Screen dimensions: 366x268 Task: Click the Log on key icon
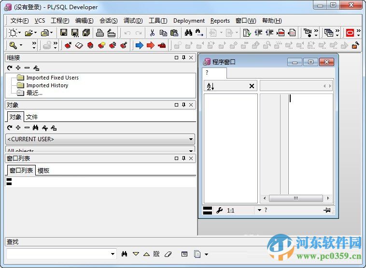pyautogui.click(x=13, y=45)
